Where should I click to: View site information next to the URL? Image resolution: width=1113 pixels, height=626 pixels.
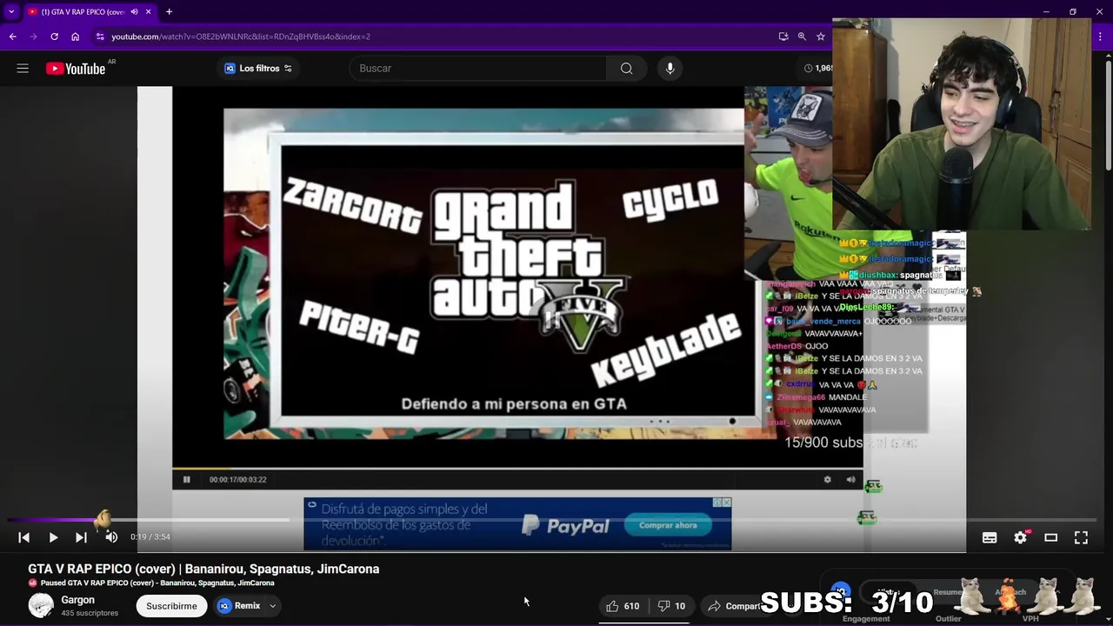click(x=100, y=37)
